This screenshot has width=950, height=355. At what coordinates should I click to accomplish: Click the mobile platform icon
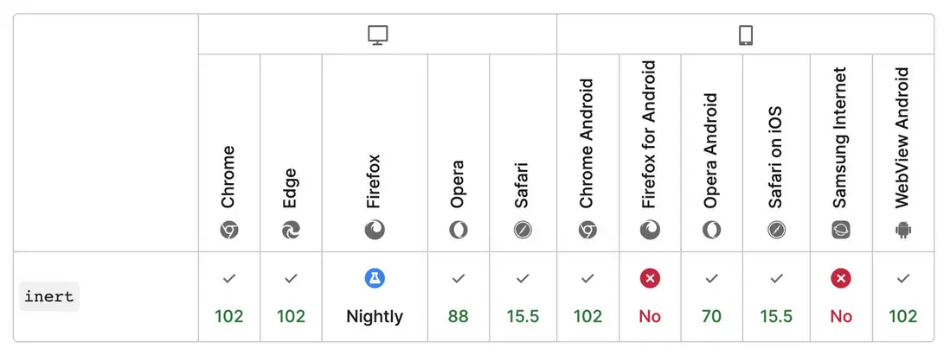745,35
